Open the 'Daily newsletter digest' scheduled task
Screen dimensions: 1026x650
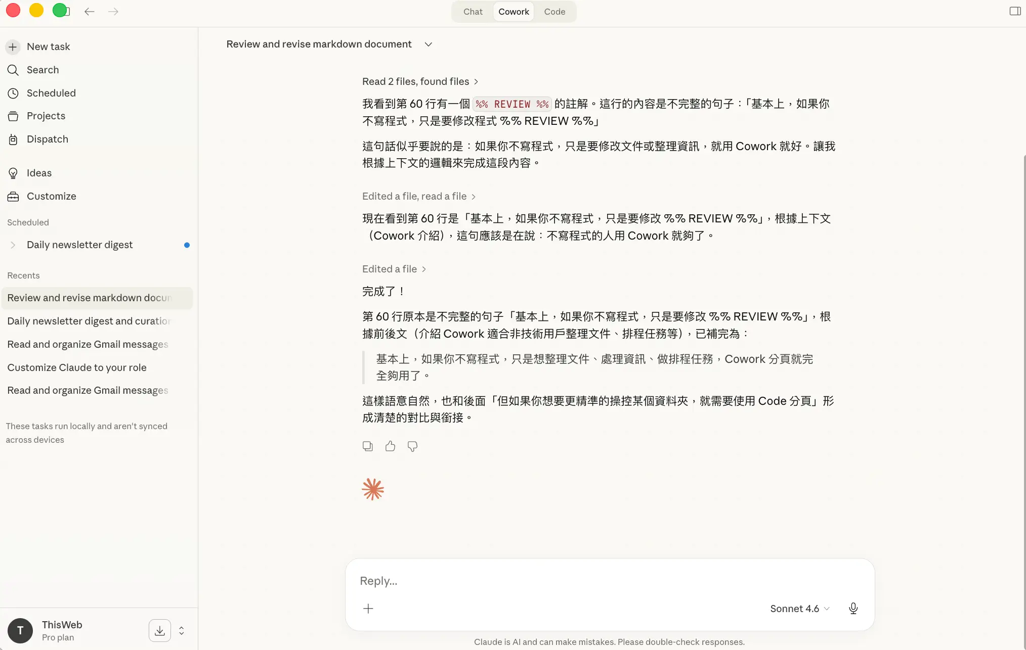79,245
